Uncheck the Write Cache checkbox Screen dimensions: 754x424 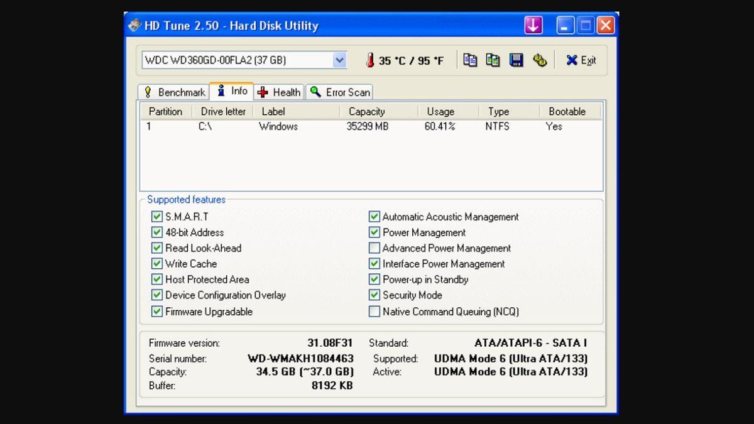point(157,264)
